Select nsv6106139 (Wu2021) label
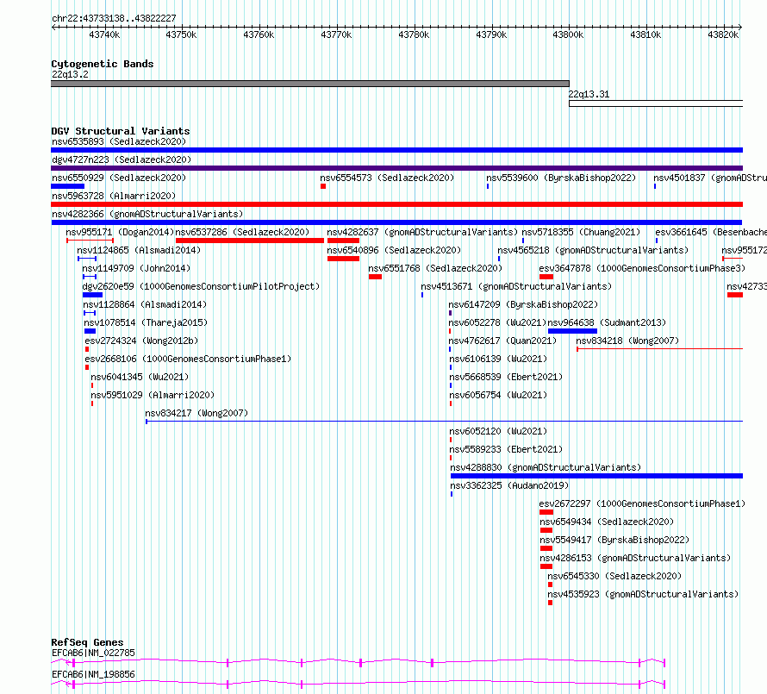This screenshot has width=767, height=694. [498, 360]
